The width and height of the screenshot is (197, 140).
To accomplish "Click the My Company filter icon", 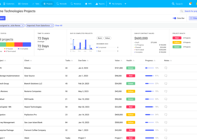I will tap(110, 4).
